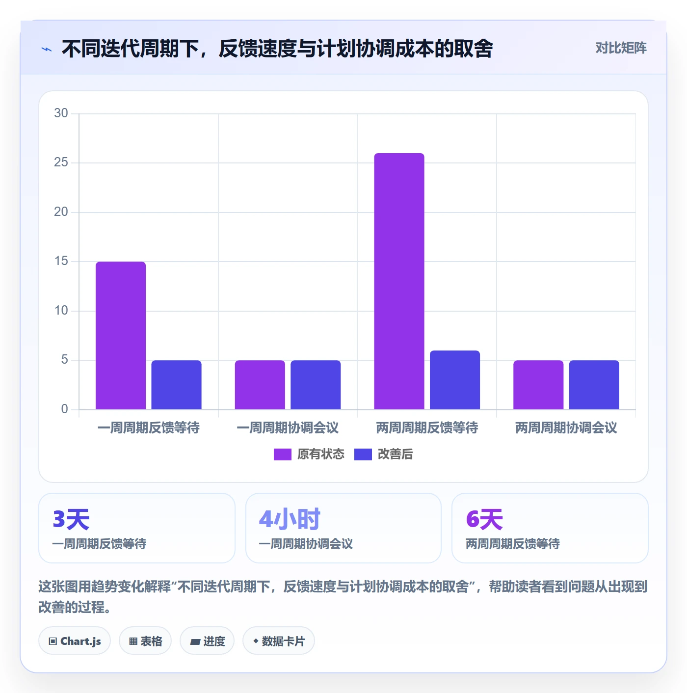
Task: Select the 数据卡片 tag chip
Action: (279, 640)
